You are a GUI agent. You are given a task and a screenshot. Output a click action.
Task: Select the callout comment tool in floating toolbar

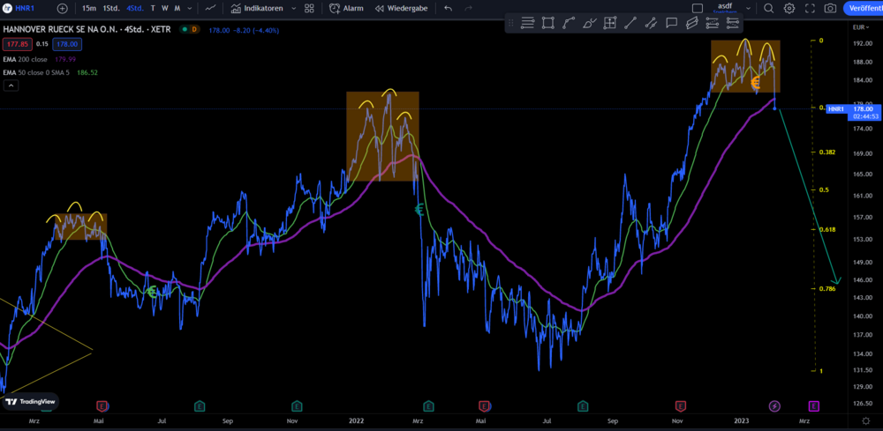click(x=671, y=22)
